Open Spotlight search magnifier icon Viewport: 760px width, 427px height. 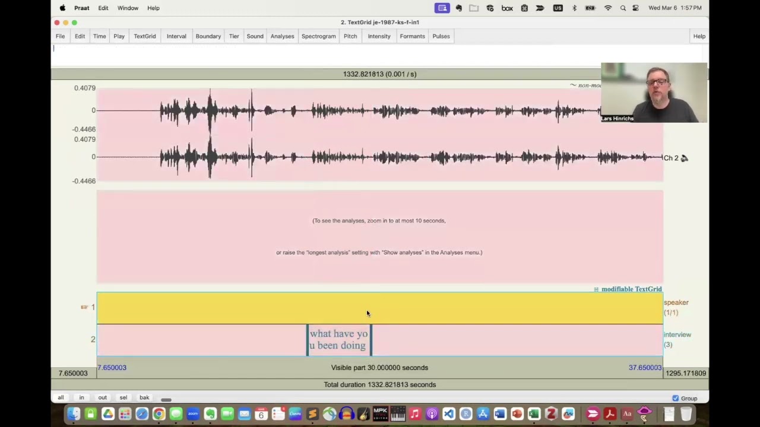(x=623, y=8)
